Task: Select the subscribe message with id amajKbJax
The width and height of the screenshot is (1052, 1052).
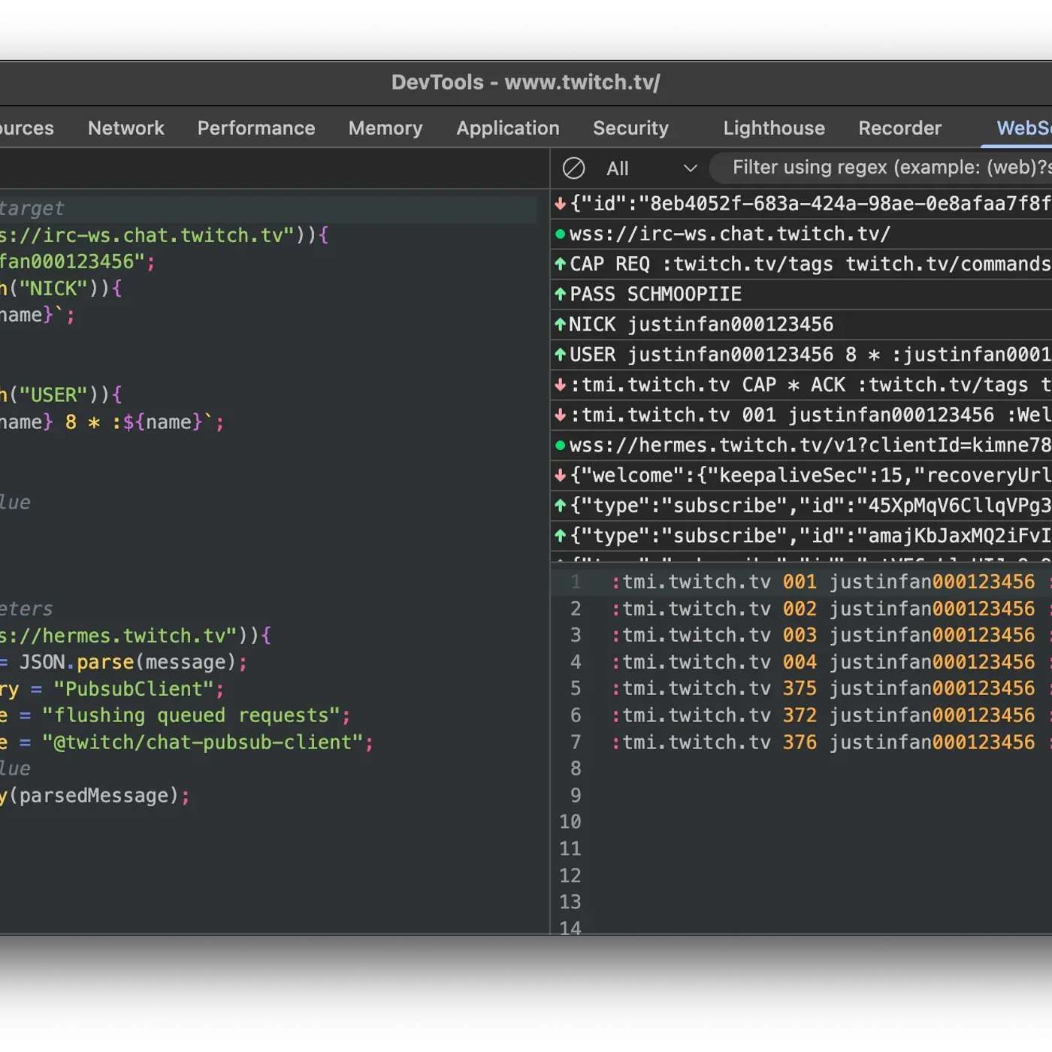Action: [801, 536]
